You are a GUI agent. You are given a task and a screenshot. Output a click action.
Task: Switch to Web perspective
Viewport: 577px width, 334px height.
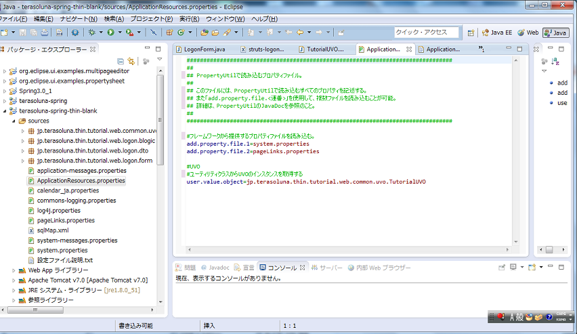click(528, 33)
